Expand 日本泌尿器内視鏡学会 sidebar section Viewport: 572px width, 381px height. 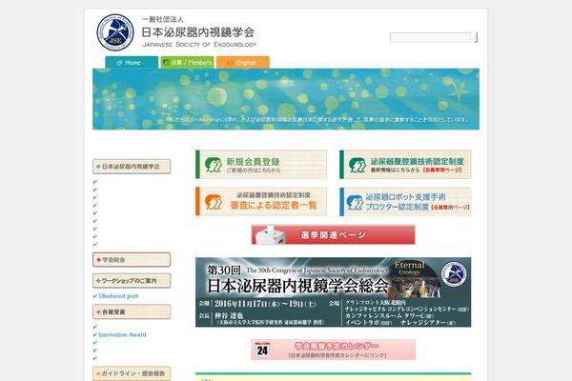coord(132,167)
